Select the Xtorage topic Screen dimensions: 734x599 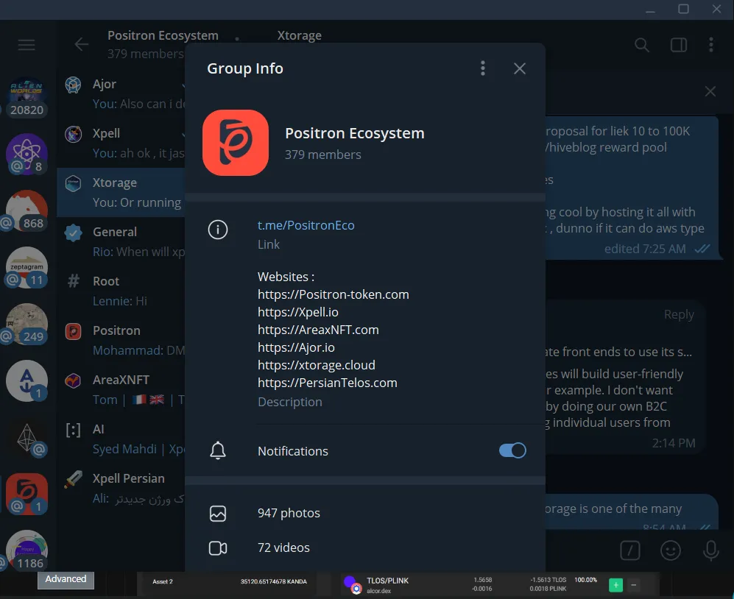[121, 192]
